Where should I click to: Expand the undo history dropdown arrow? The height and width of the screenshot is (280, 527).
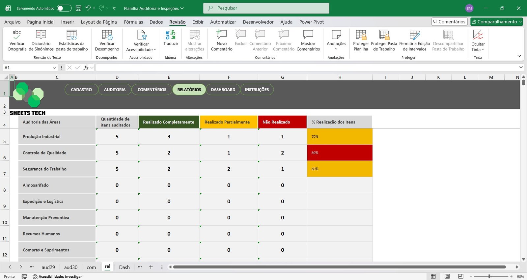(94, 8)
